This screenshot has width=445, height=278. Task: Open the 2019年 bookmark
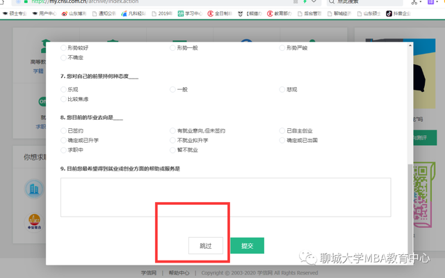click(162, 14)
